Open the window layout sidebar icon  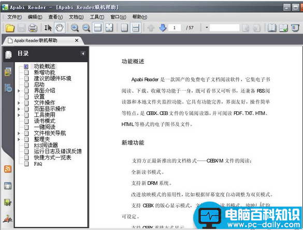point(8,186)
